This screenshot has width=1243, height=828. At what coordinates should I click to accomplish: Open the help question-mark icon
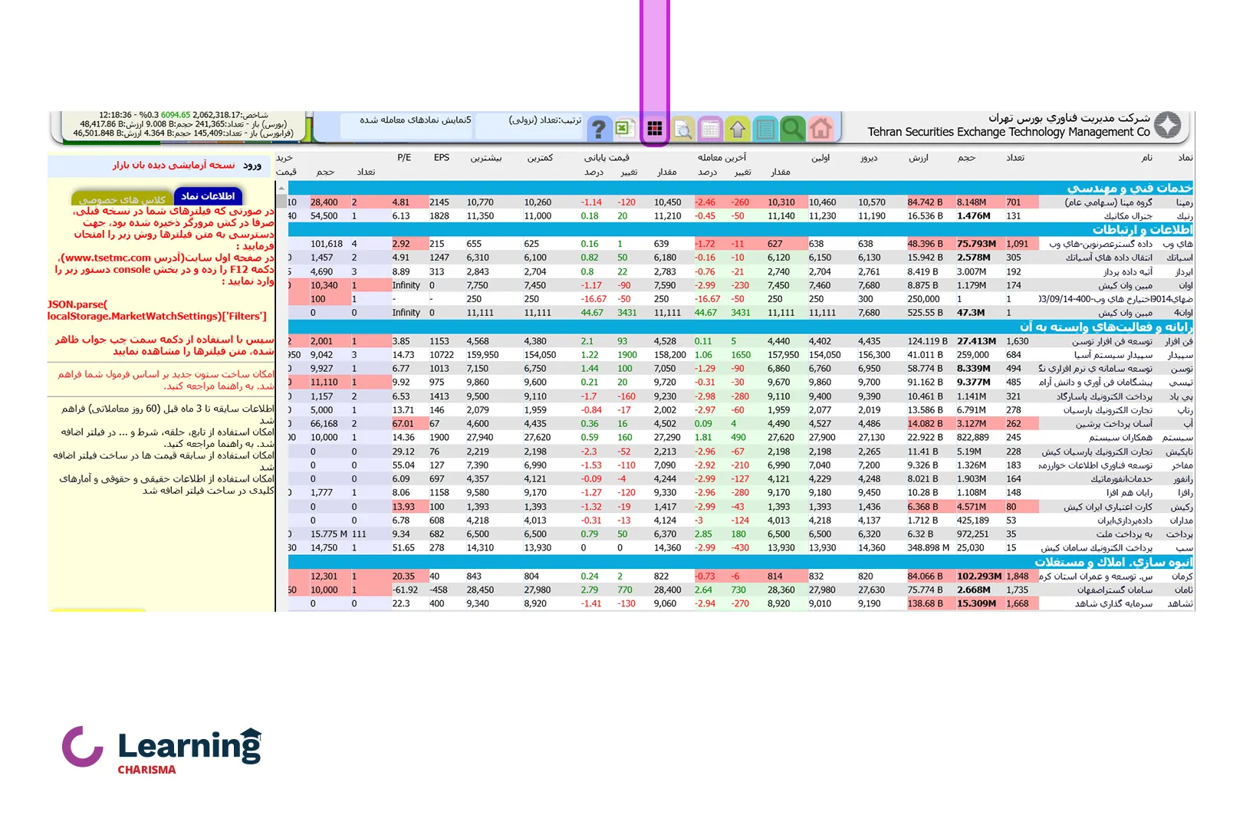(599, 129)
